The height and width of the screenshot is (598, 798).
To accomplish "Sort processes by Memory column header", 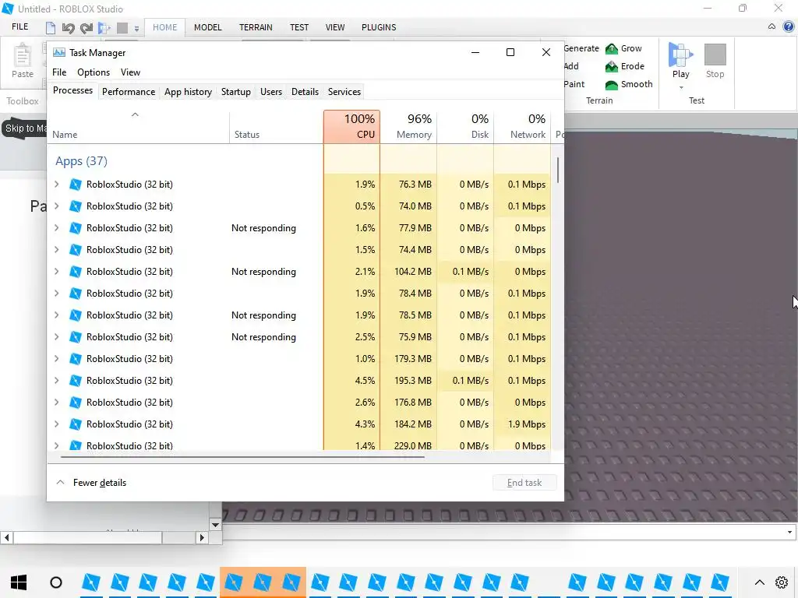I will tap(408, 127).
